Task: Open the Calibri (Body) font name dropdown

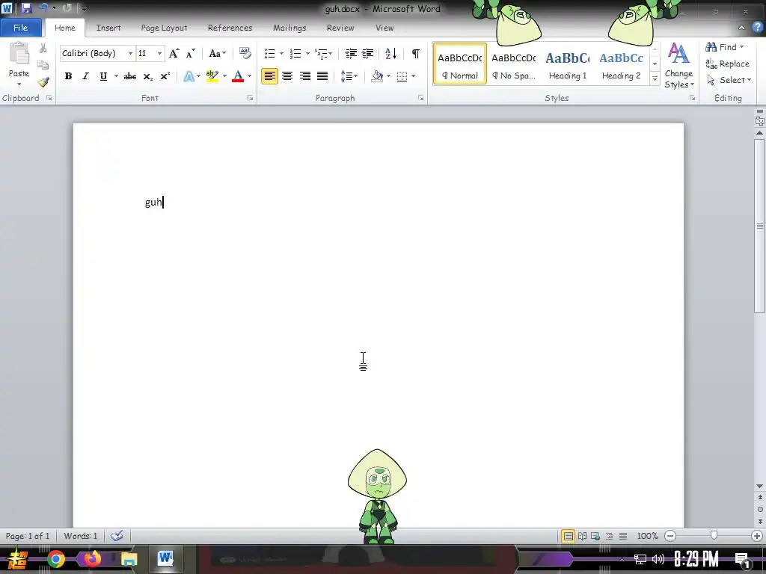Action: coord(130,53)
